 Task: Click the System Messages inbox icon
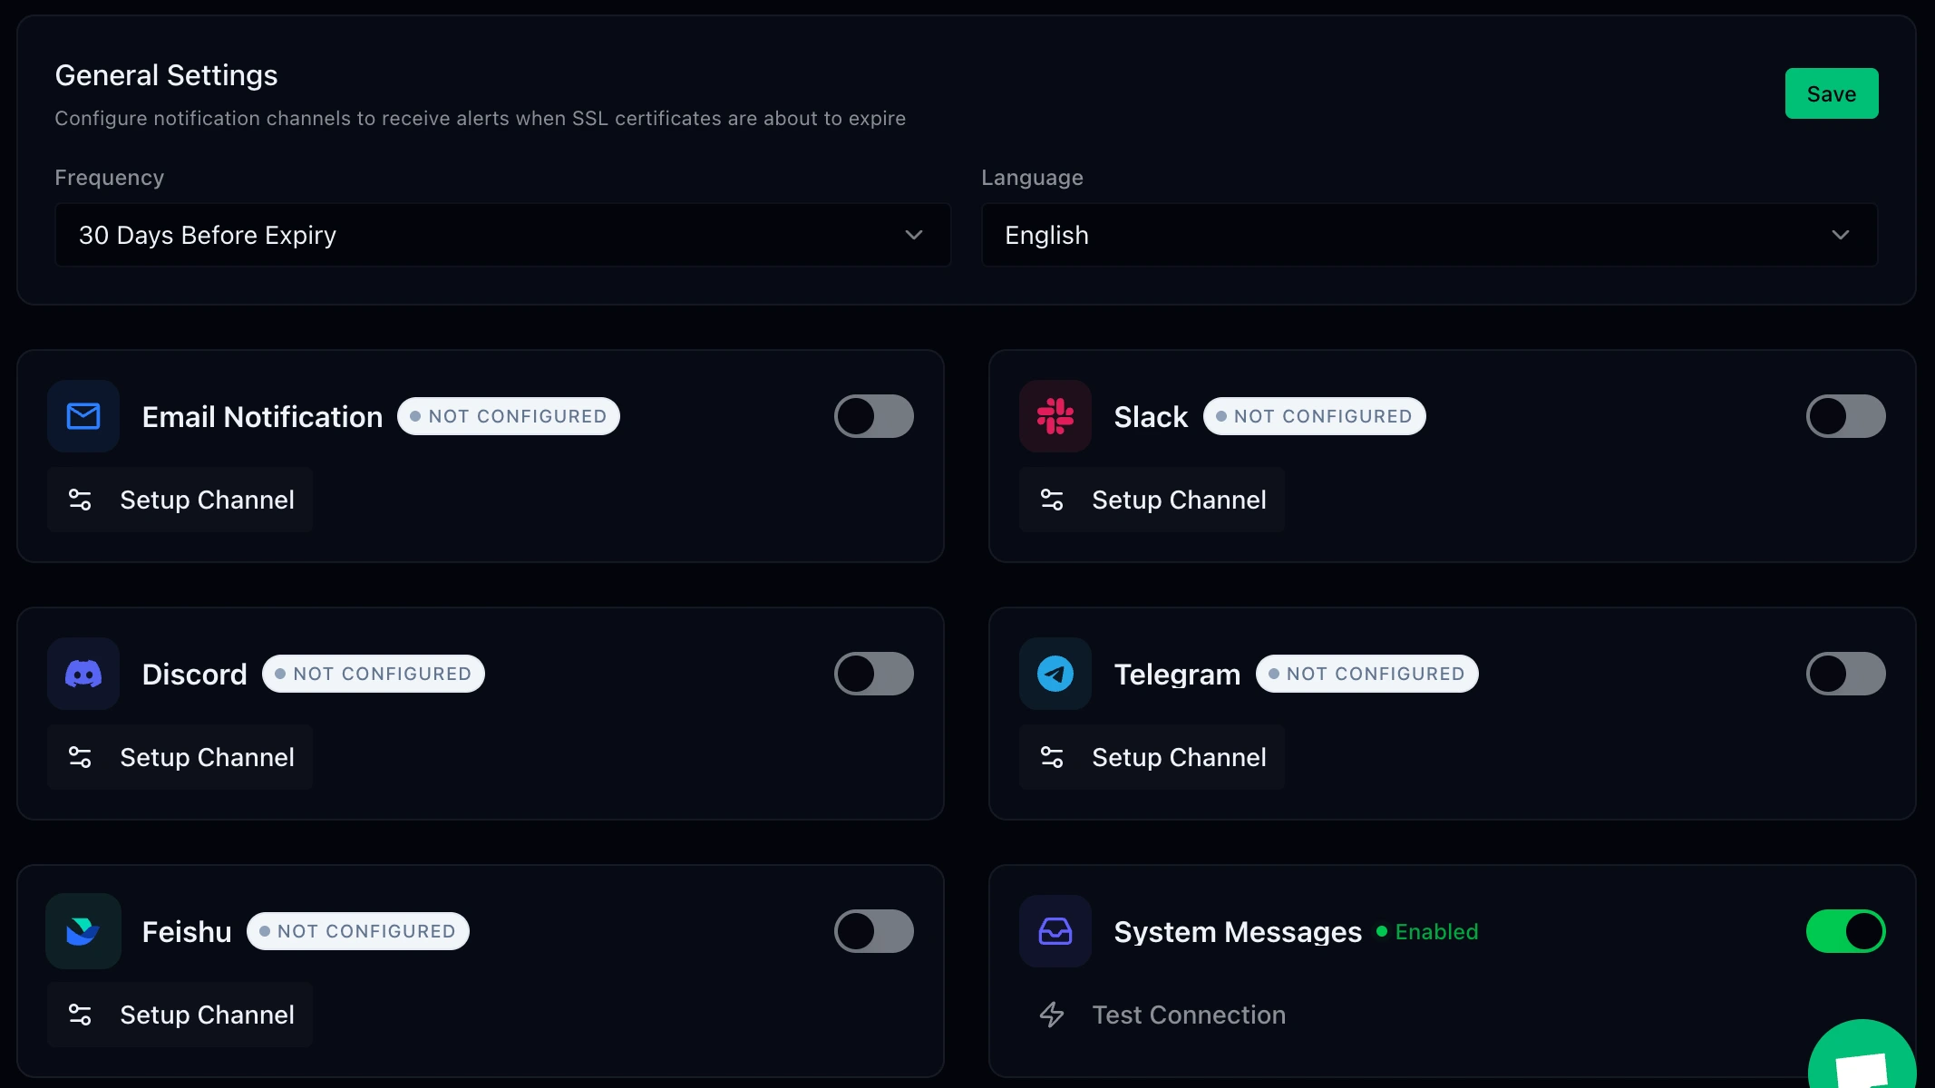(1055, 931)
